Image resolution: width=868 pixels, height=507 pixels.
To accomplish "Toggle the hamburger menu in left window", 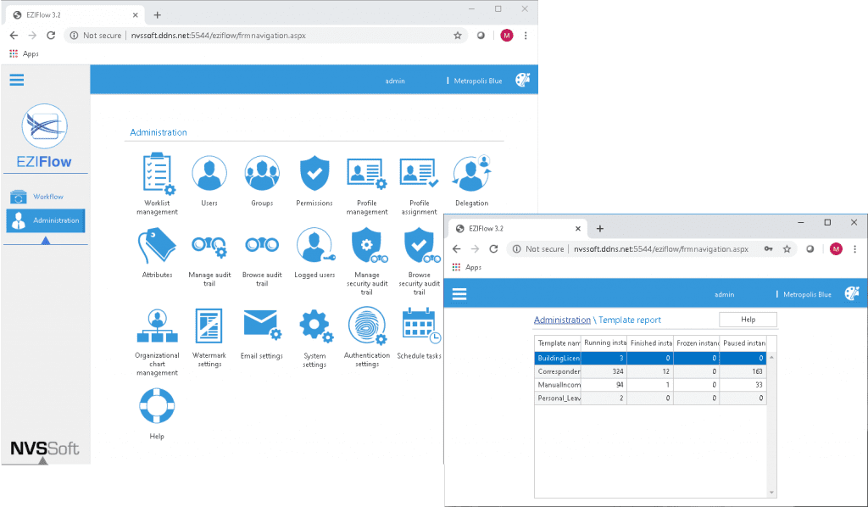I will tap(17, 81).
